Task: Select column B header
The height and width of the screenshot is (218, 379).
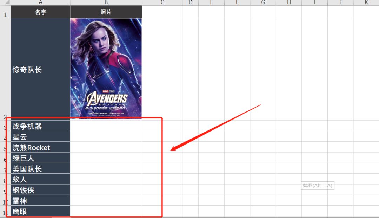Action: click(x=106, y=2)
